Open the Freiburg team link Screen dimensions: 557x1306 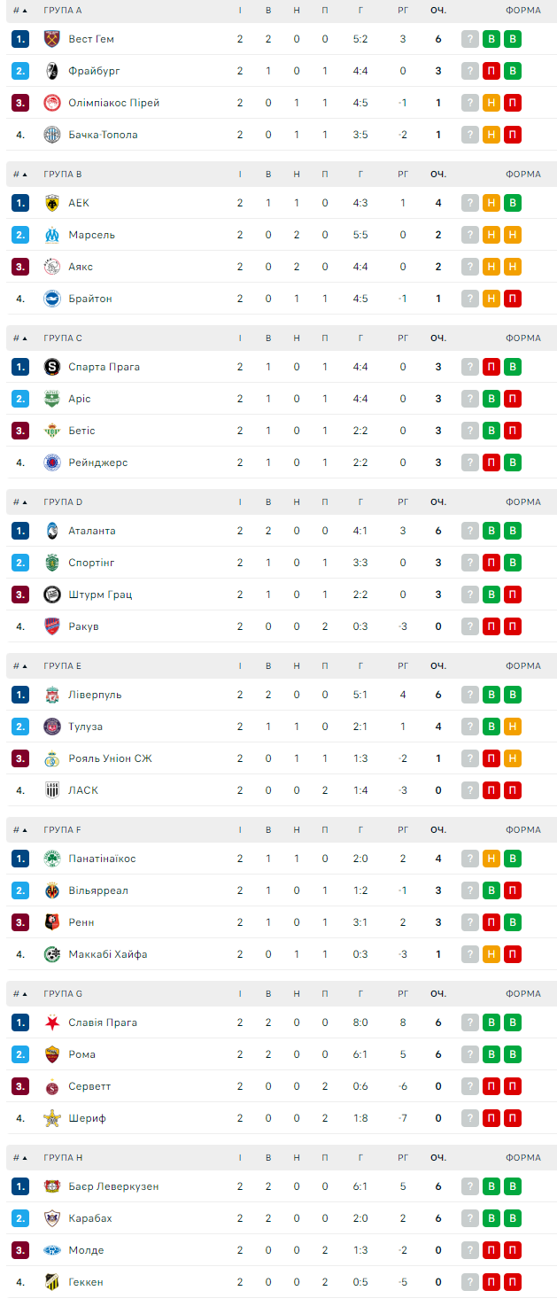point(94,71)
